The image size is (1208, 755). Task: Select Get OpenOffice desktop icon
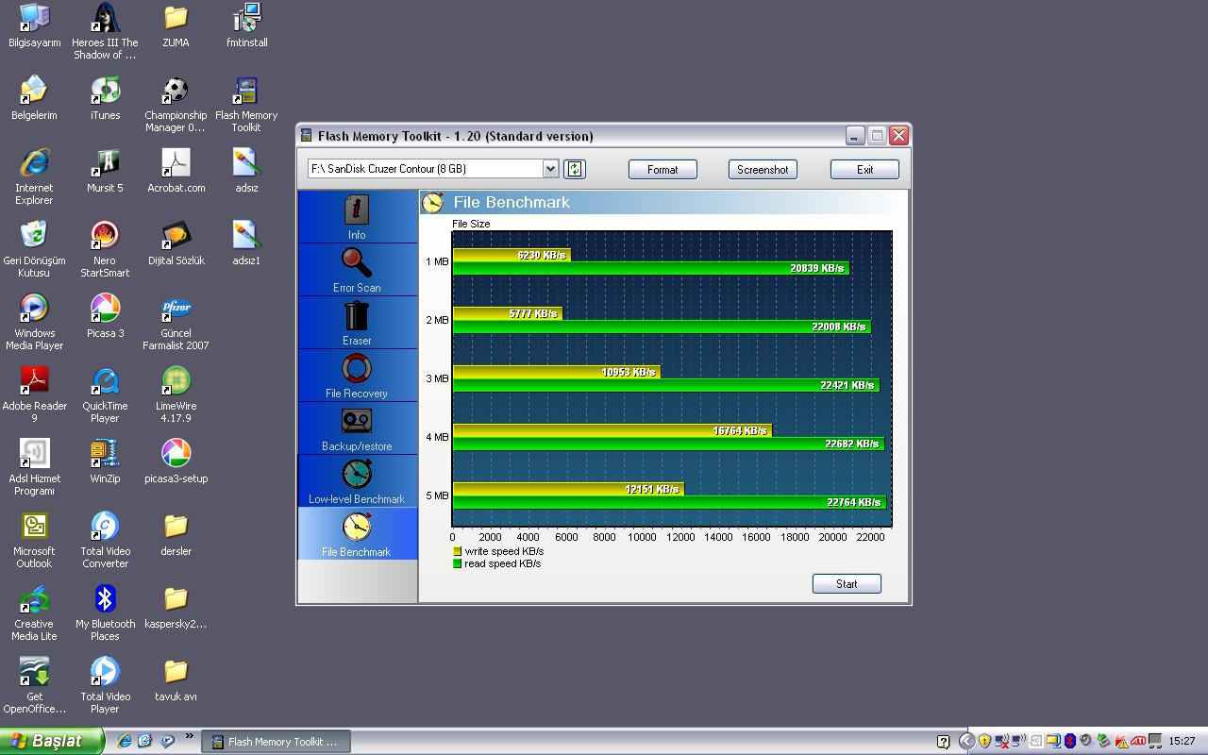pyautogui.click(x=34, y=685)
